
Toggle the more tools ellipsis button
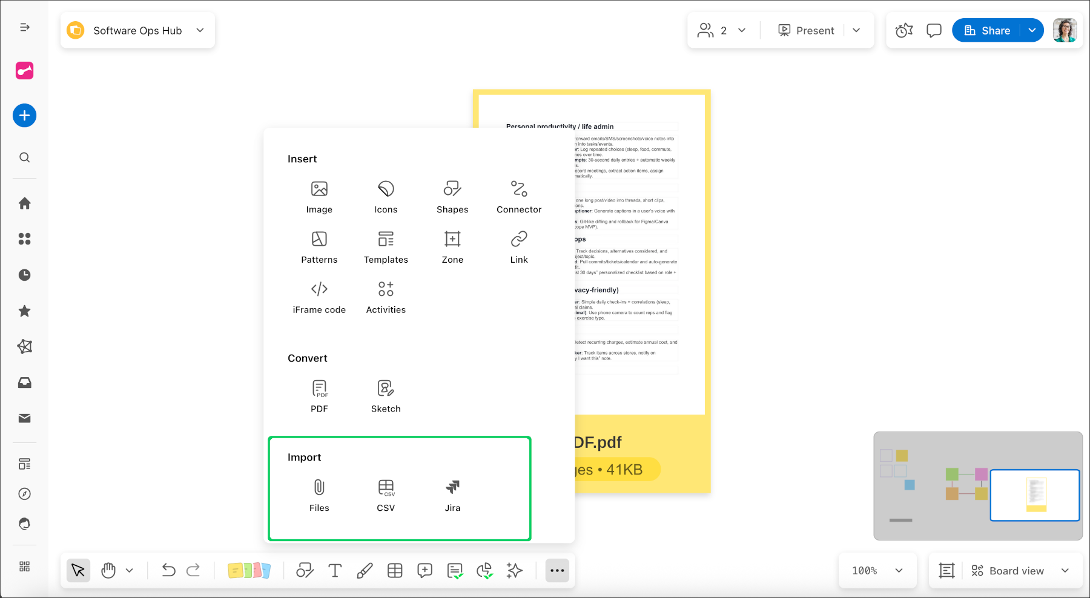pyautogui.click(x=557, y=571)
